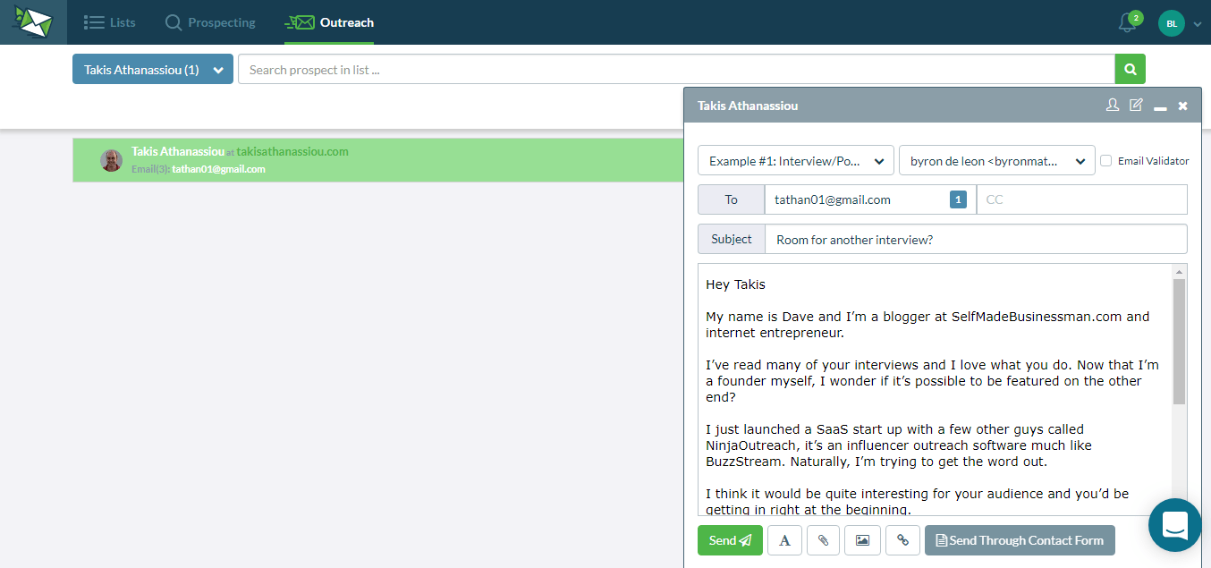Switch to the Outreach tab

(329, 22)
